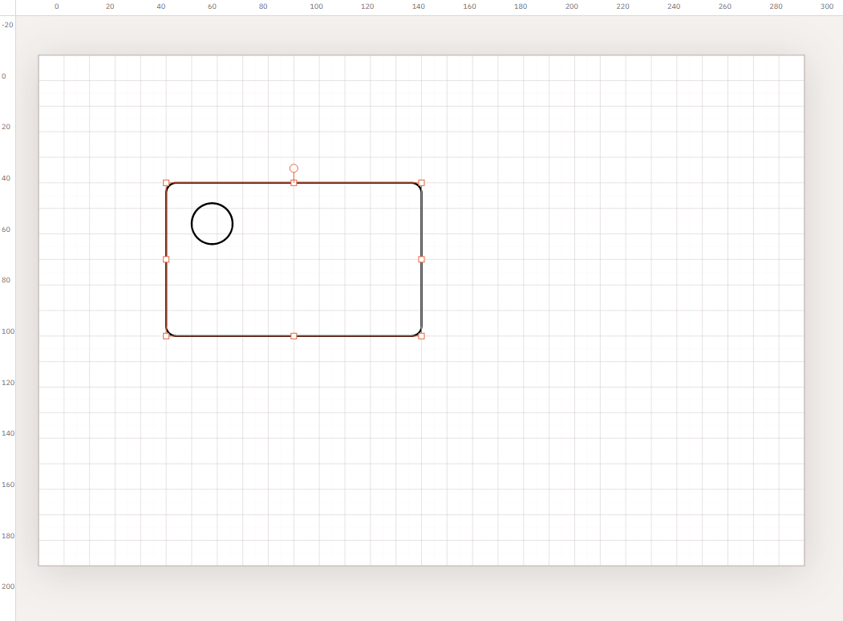
Task: Click the right-middle resize handle of rectangle
Action: point(422,259)
